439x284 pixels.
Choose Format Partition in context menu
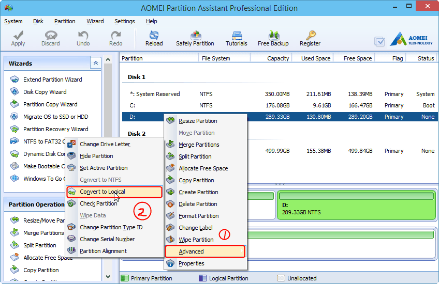click(x=206, y=216)
